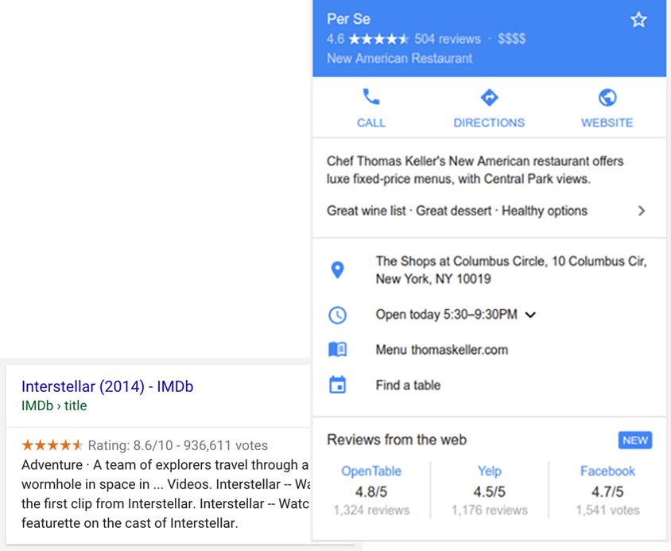Open the OpenTable reviews link
This screenshot has height=551, width=671.
pos(371,471)
